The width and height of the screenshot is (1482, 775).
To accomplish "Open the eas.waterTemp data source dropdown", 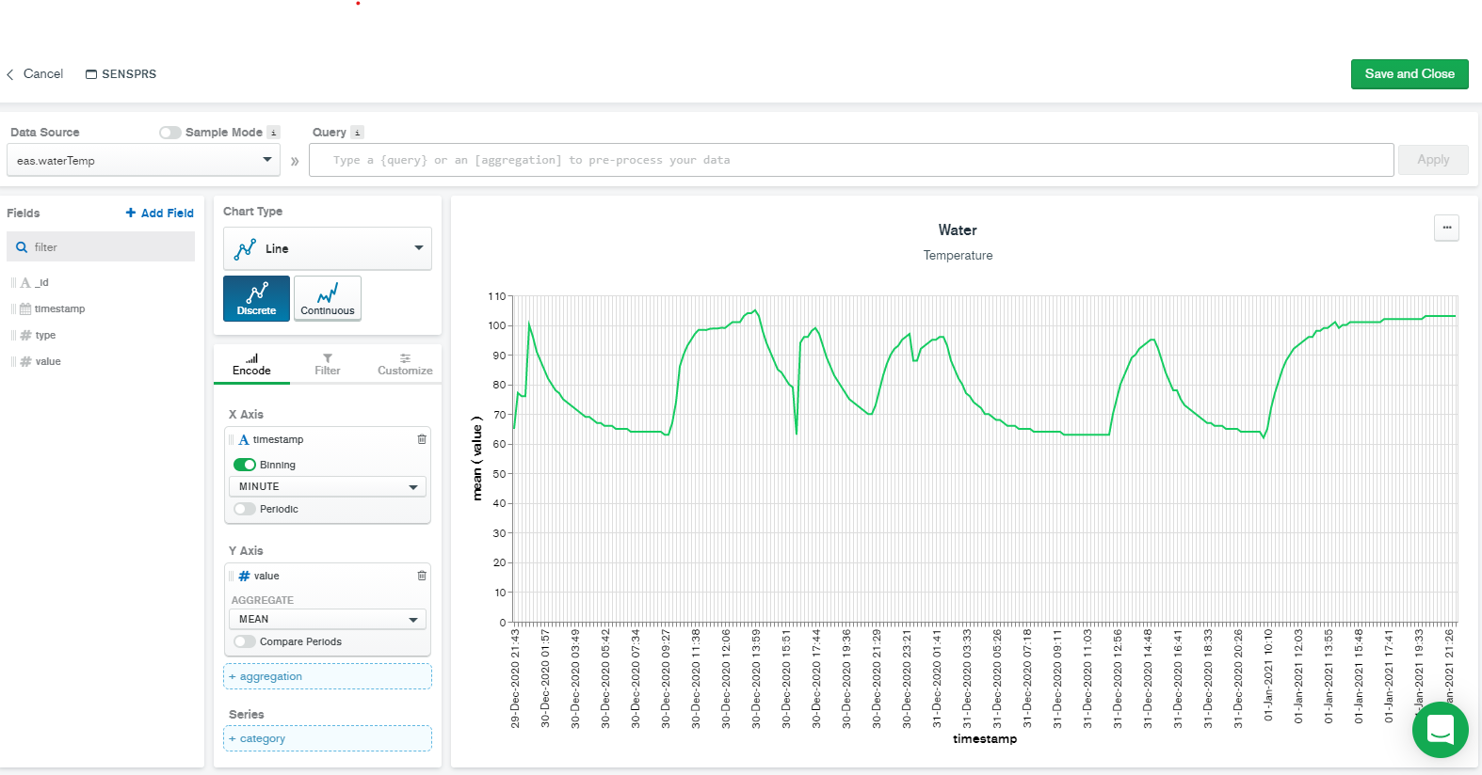I will 143,161.
